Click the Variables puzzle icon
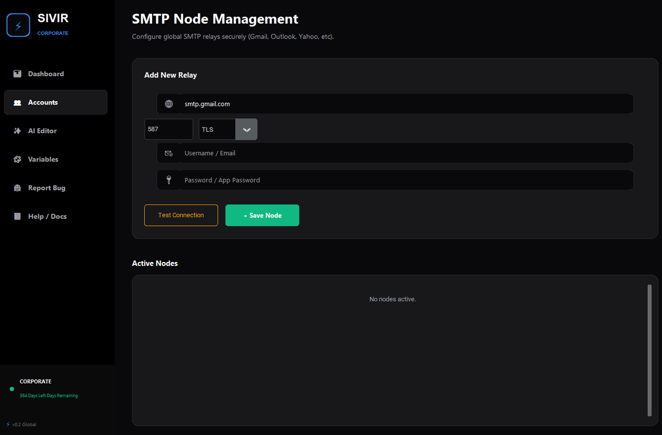 pos(18,160)
